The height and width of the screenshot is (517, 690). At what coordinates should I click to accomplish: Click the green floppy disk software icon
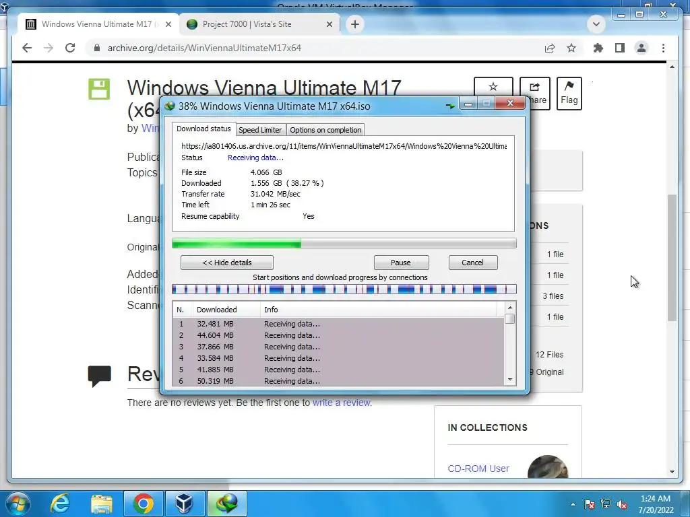coord(99,89)
